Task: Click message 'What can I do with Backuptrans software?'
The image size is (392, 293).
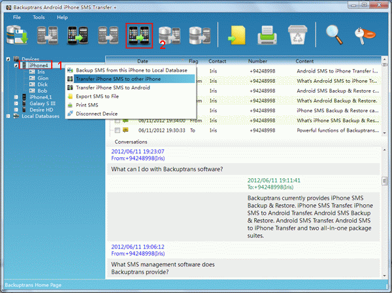Action: 167,170
